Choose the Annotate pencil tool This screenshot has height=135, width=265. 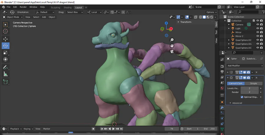tap(6, 67)
